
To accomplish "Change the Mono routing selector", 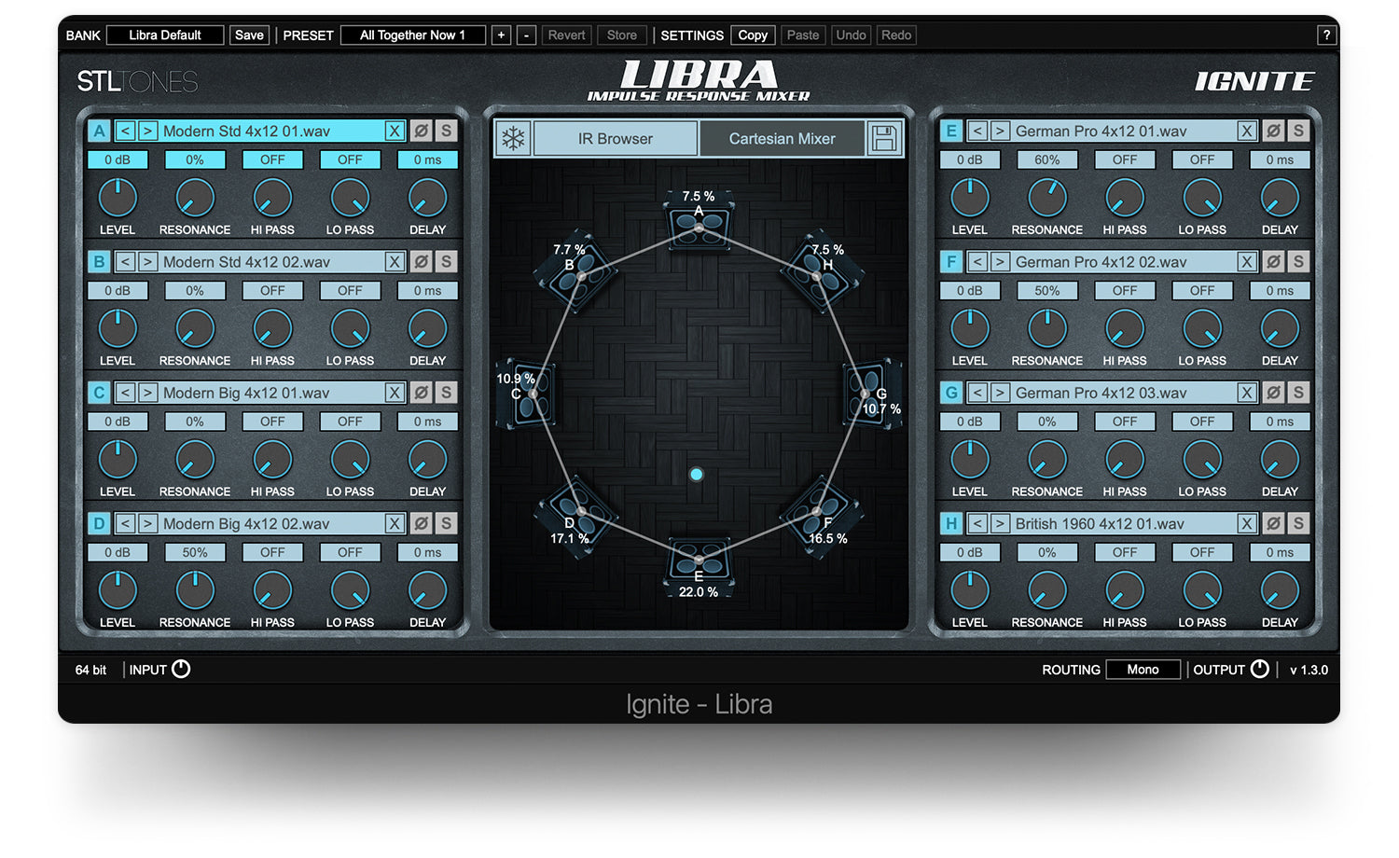I will tap(1143, 670).
